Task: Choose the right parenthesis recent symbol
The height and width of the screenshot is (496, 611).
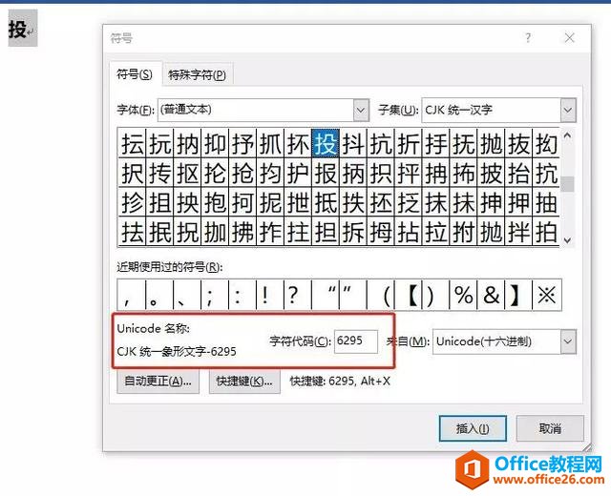Action: (x=436, y=295)
